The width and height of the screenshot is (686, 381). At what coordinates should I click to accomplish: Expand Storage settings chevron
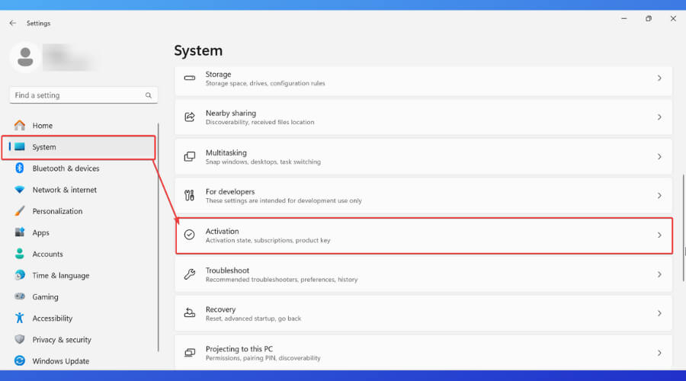click(x=659, y=78)
